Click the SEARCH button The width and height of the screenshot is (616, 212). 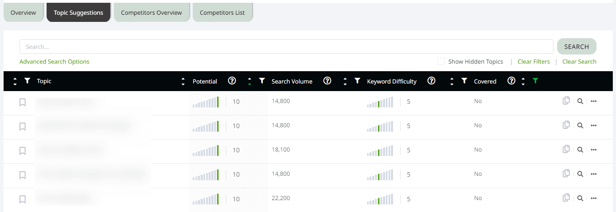[577, 47]
